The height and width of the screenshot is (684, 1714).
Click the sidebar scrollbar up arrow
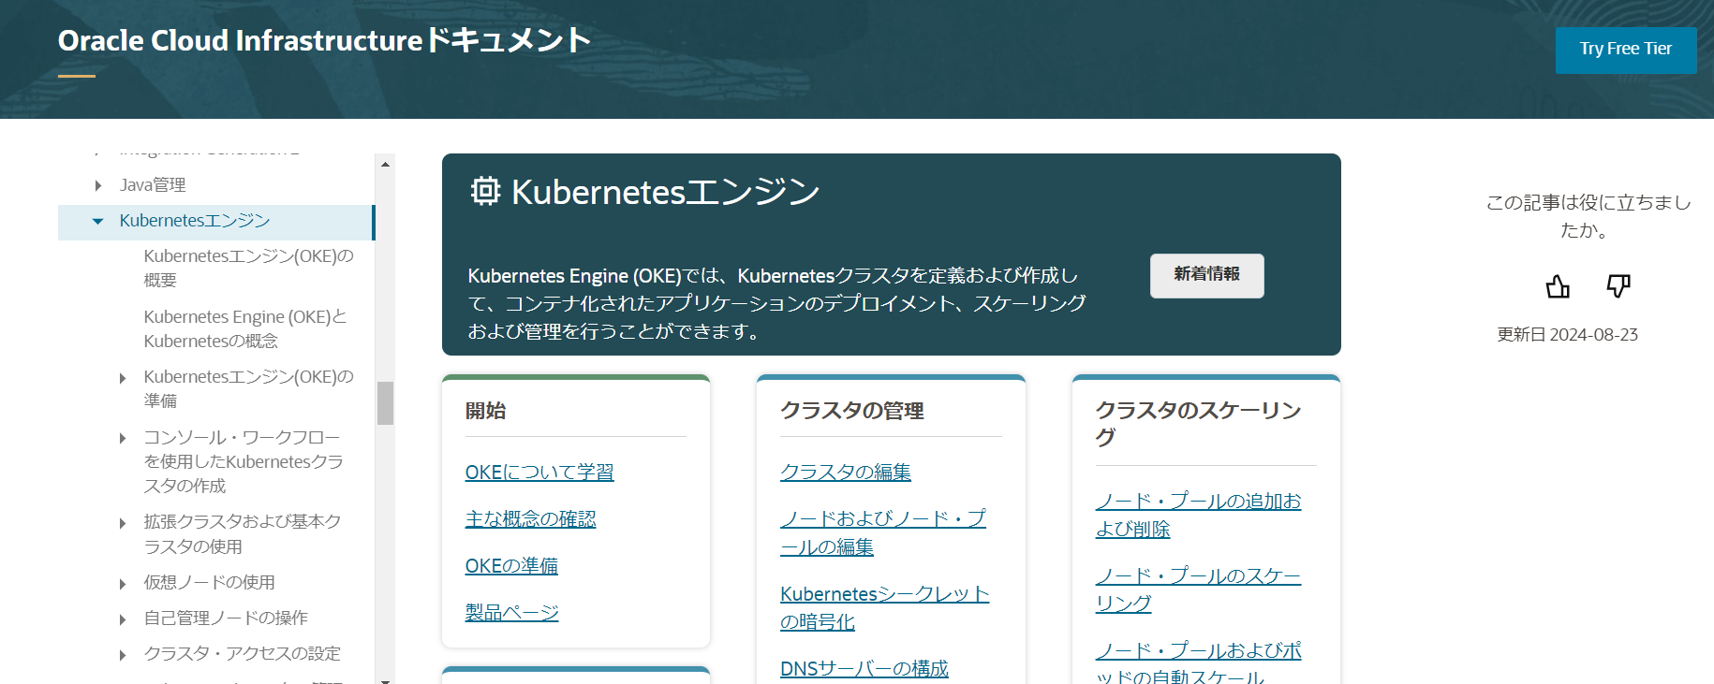click(385, 164)
